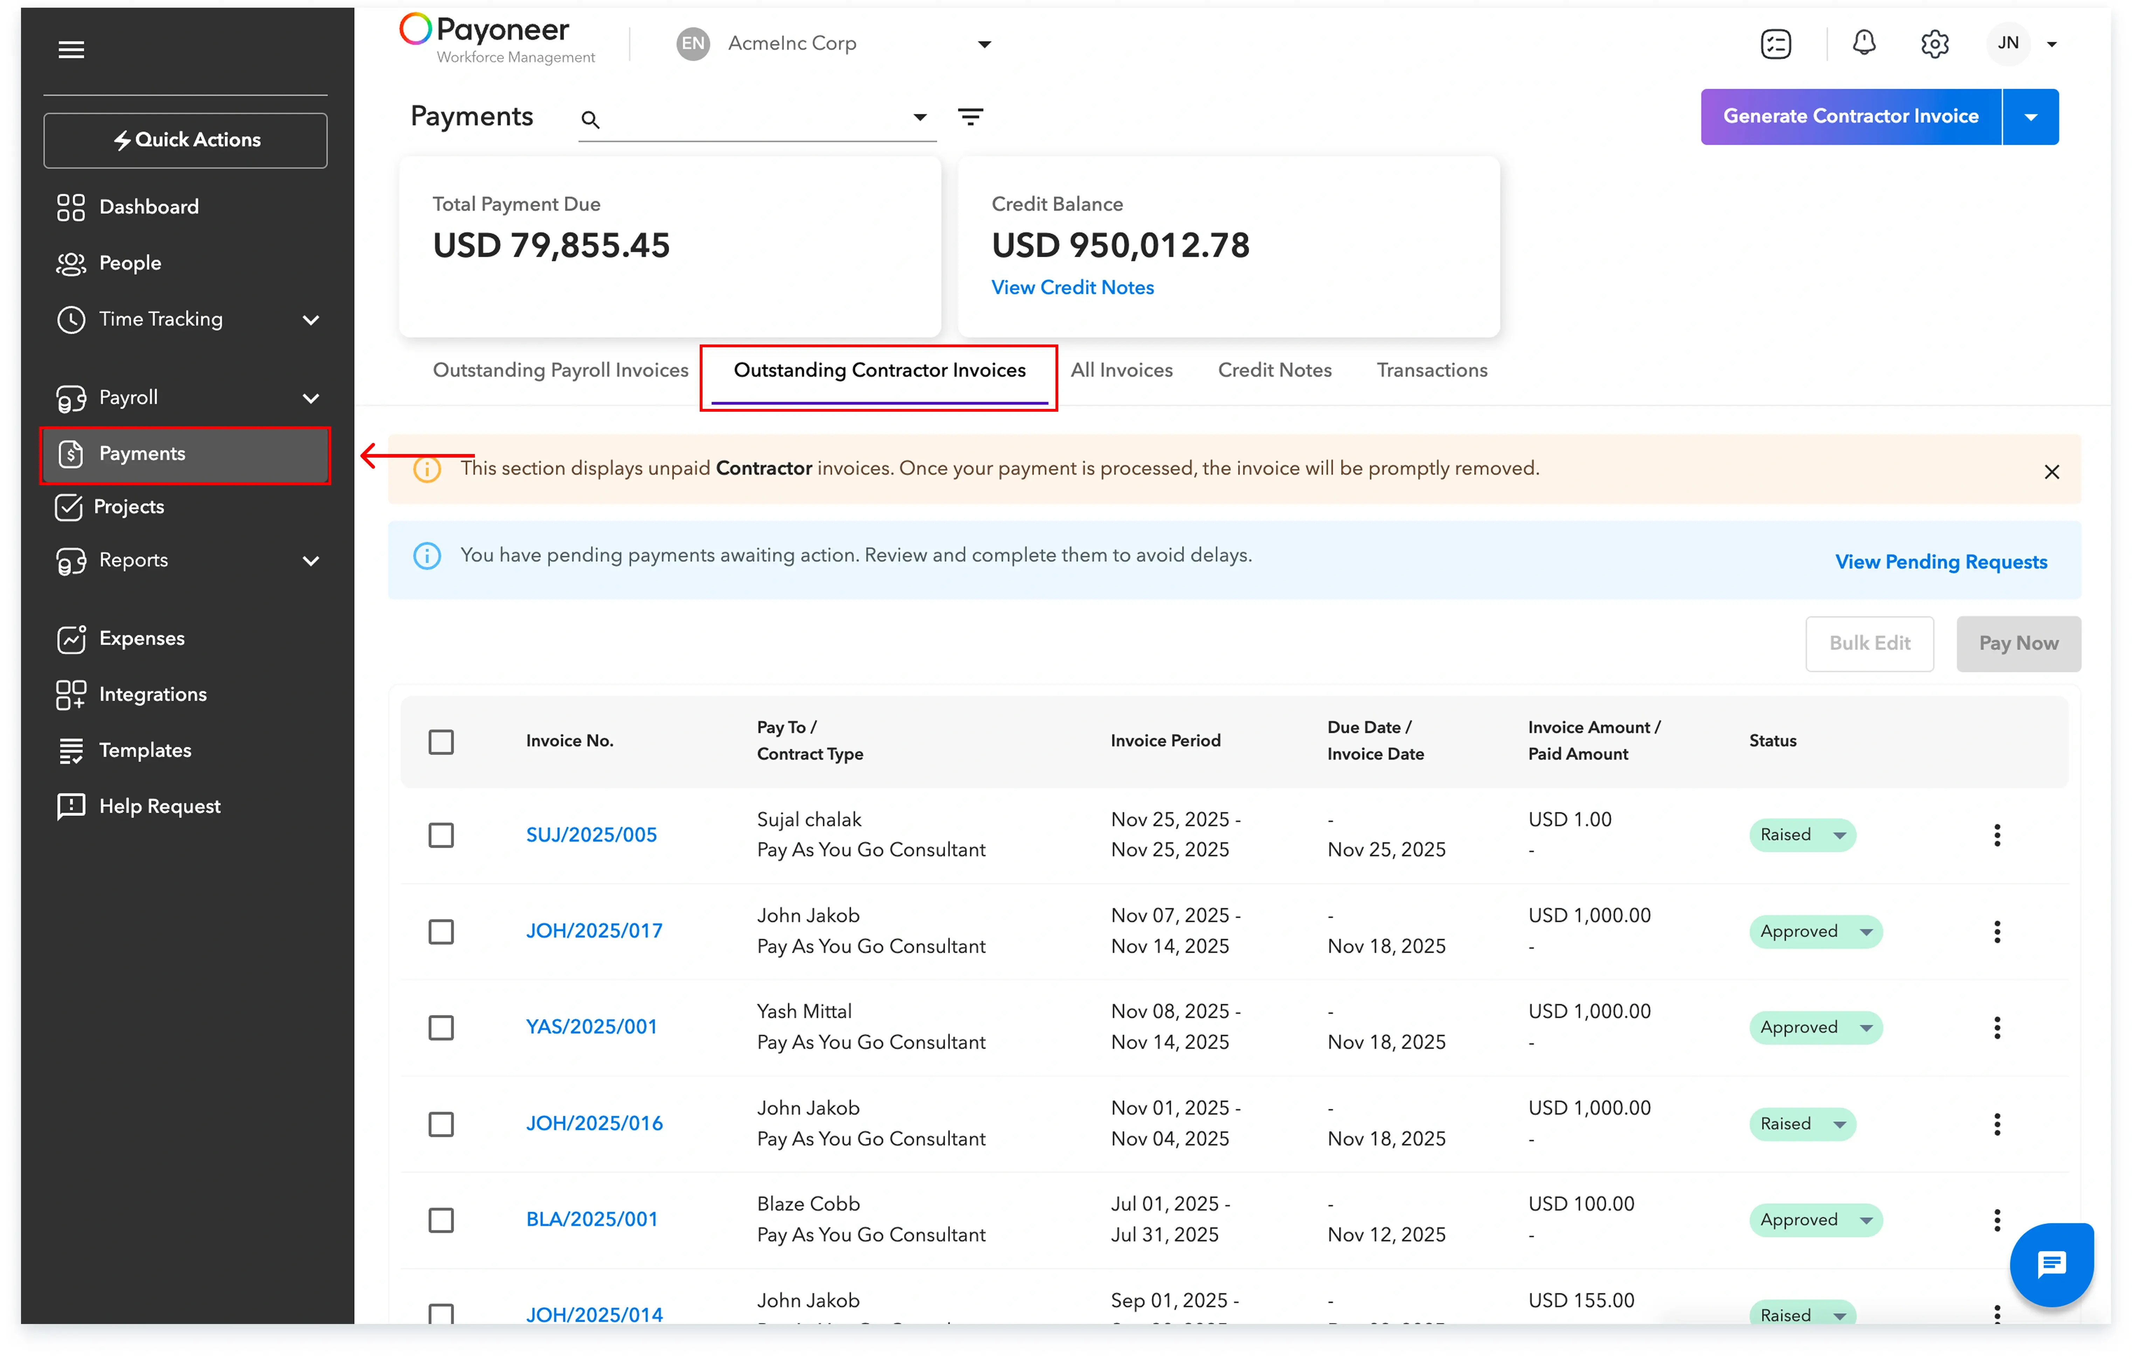The image size is (2132, 1359).
Task: Open the All Invoices tab
Action: click(x=1121, y=370)
